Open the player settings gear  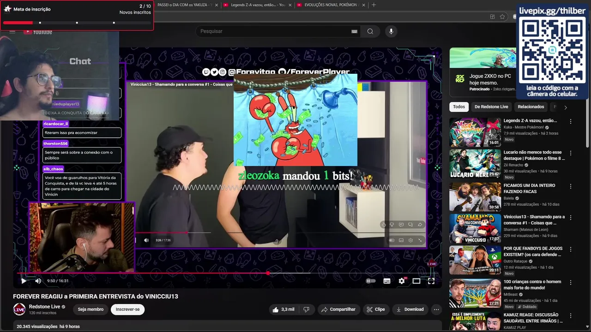click(x=402, y=281)
